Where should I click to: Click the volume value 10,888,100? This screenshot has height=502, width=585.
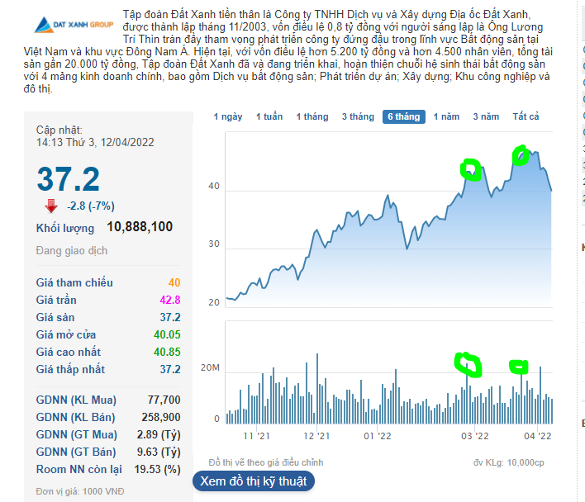click(x=140, y=226)
